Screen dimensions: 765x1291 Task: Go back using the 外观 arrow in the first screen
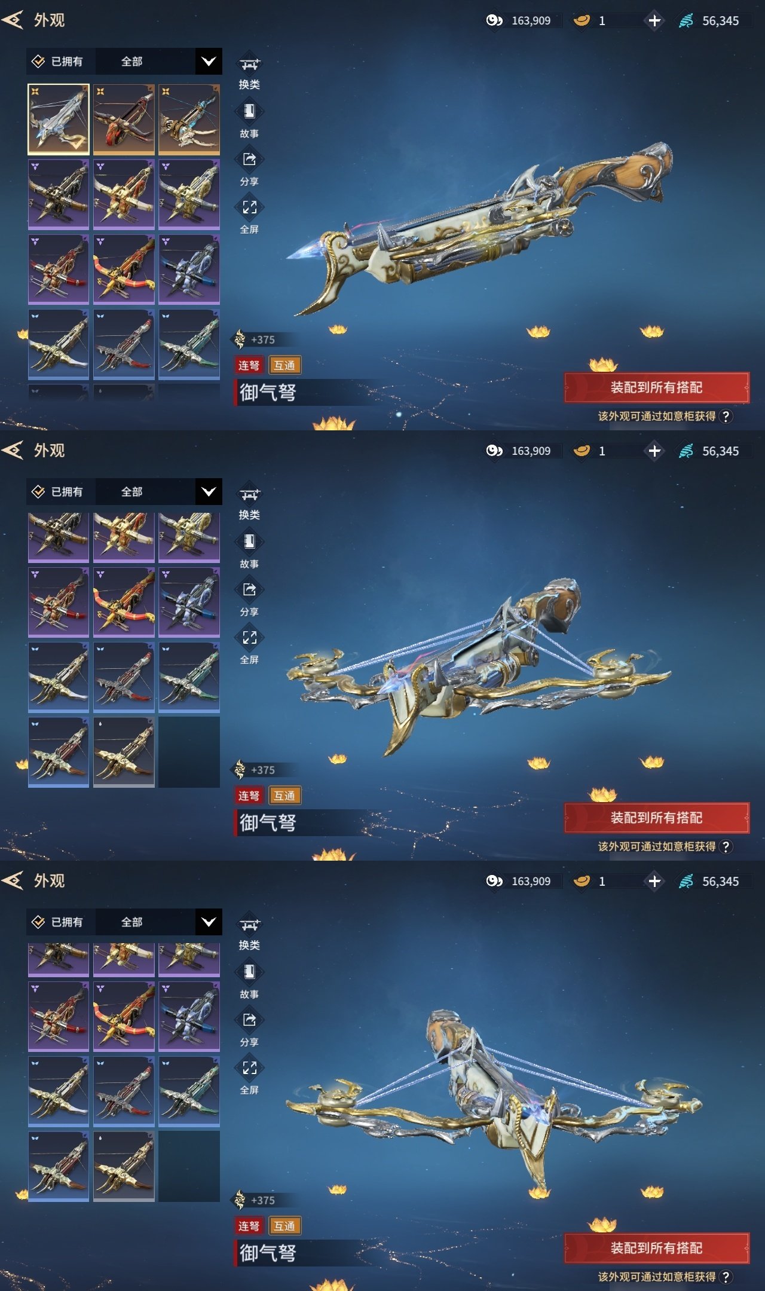click(x=13, y=20)
